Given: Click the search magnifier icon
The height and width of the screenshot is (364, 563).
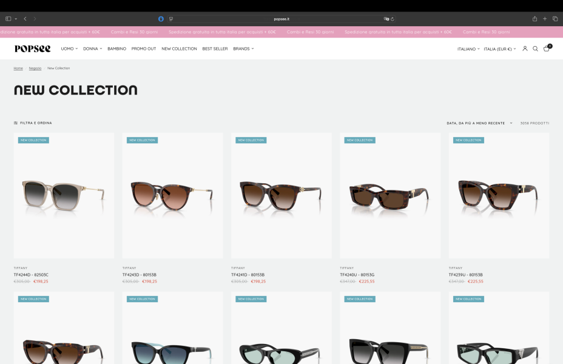Looking at the screenshot, I should pyautogui.click(x=535, y=49).
